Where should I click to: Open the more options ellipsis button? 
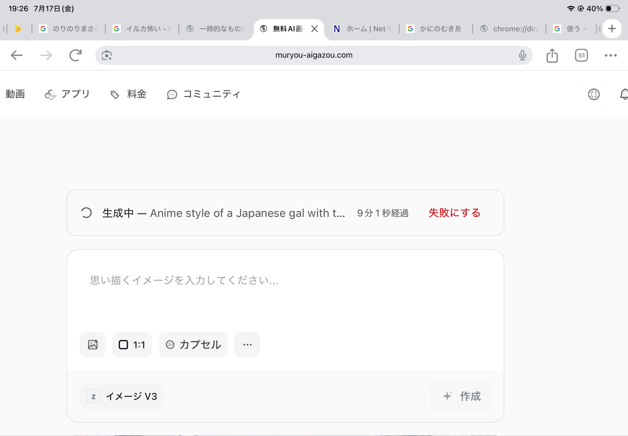point(247,345)
